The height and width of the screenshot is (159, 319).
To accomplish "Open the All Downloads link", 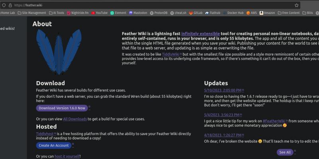I will point(75,119).
